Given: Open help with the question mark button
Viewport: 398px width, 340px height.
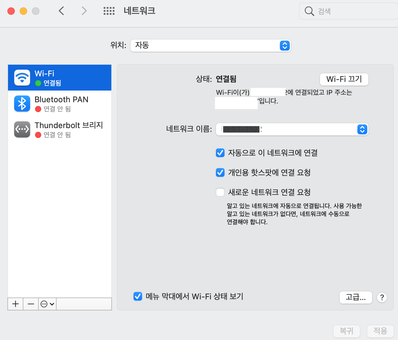Looking at the screenshot, I should click(382, 297).
